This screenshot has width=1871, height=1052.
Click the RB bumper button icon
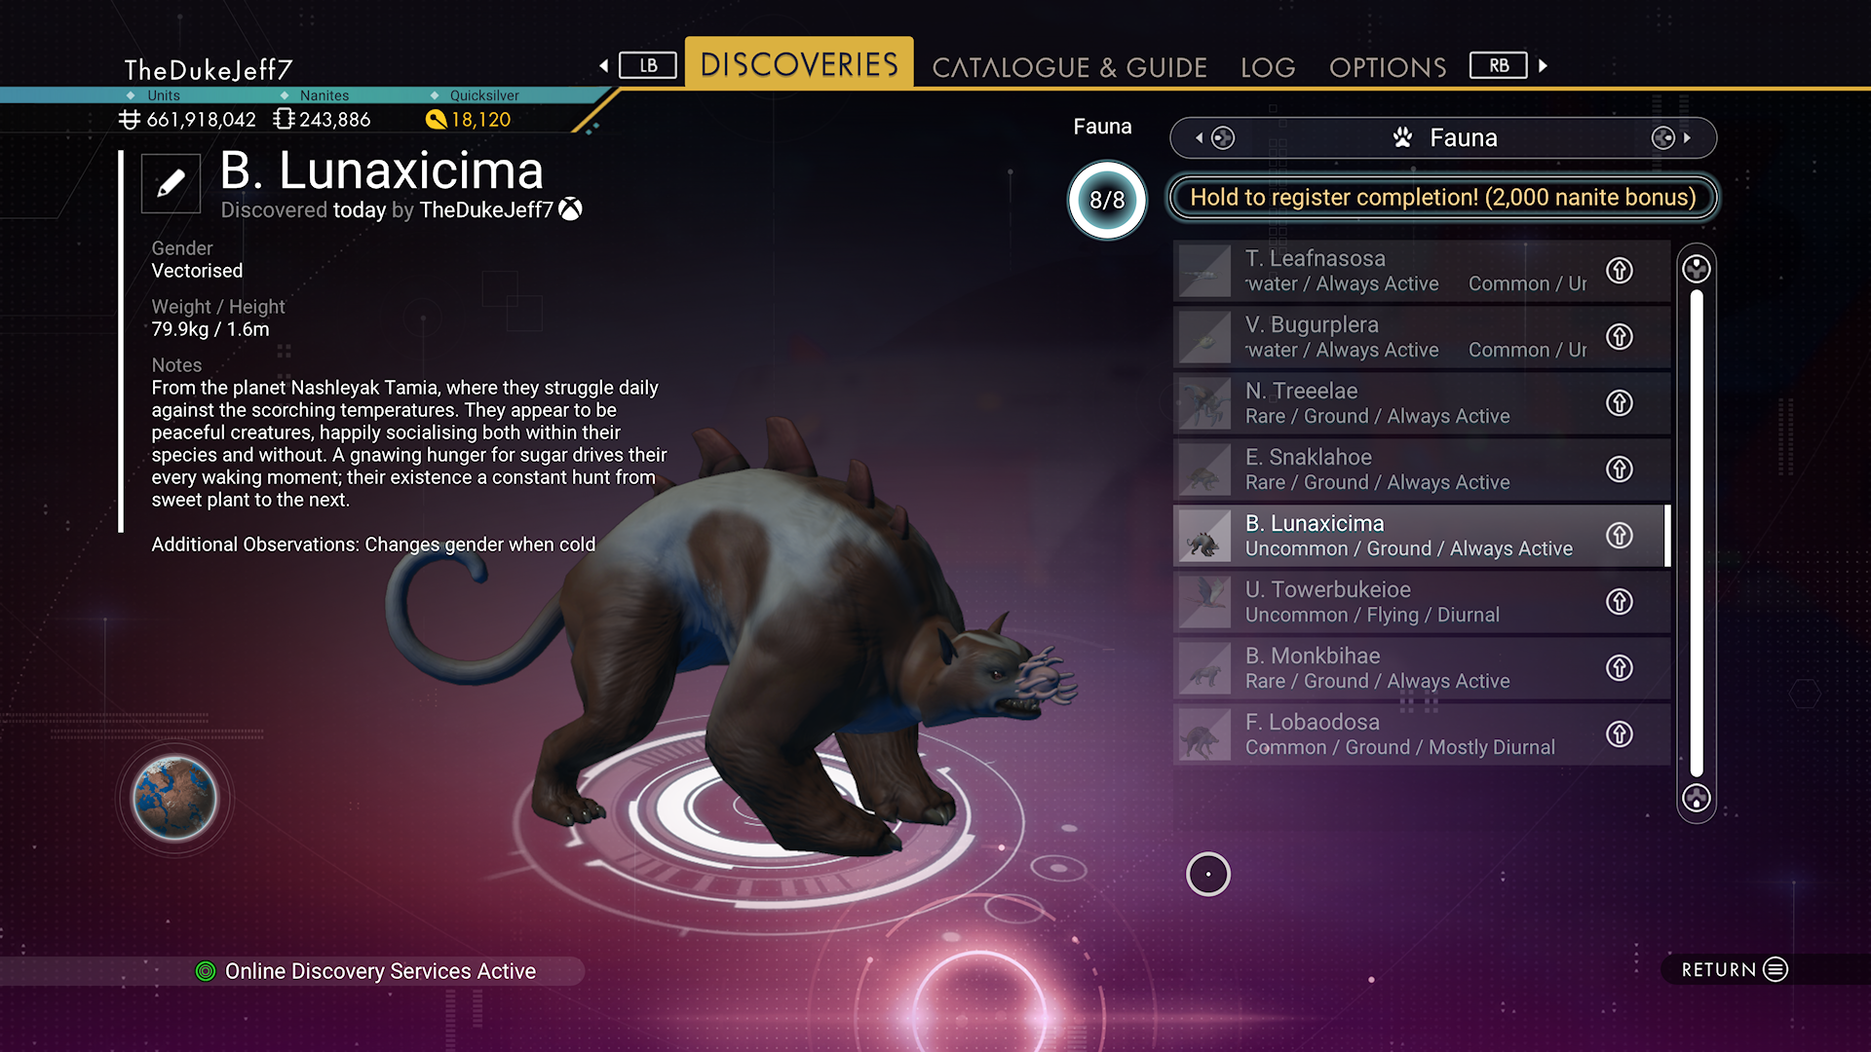click(1499, 66)
